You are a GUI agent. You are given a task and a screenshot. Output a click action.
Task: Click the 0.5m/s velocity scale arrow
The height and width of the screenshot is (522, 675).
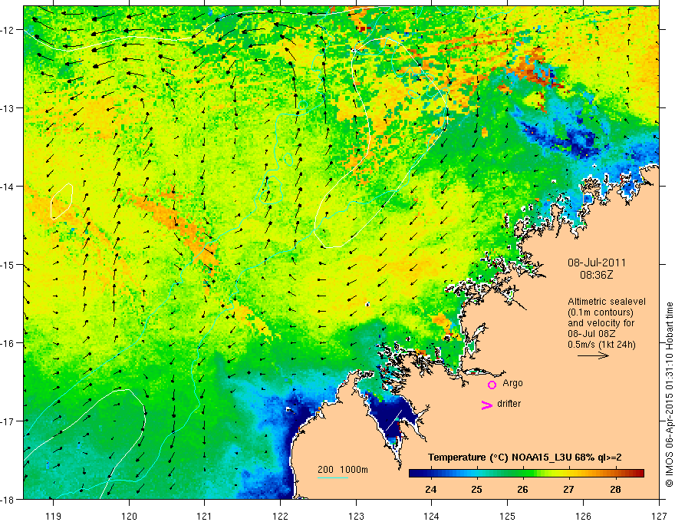pyautogui.click(x=593, y=355)
